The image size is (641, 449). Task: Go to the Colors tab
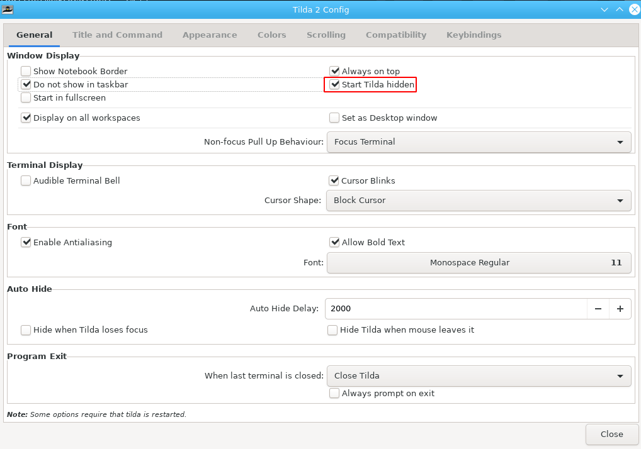point(271,35)
